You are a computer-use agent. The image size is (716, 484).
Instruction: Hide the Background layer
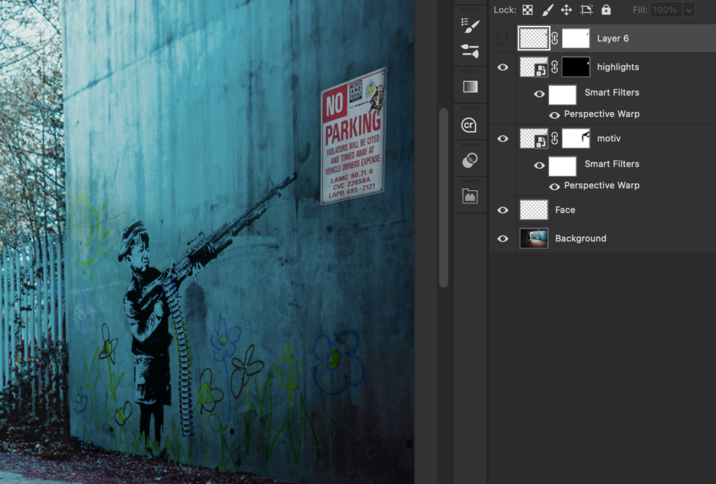(x=503, y=239)
